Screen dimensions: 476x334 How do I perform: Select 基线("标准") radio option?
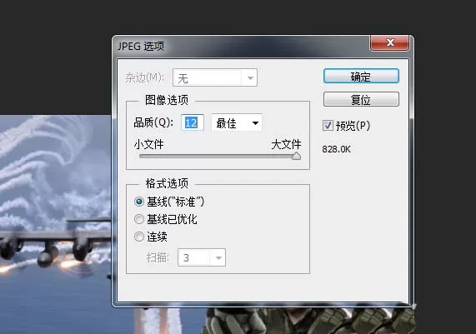pyautogui.click(x=139, y=202)
